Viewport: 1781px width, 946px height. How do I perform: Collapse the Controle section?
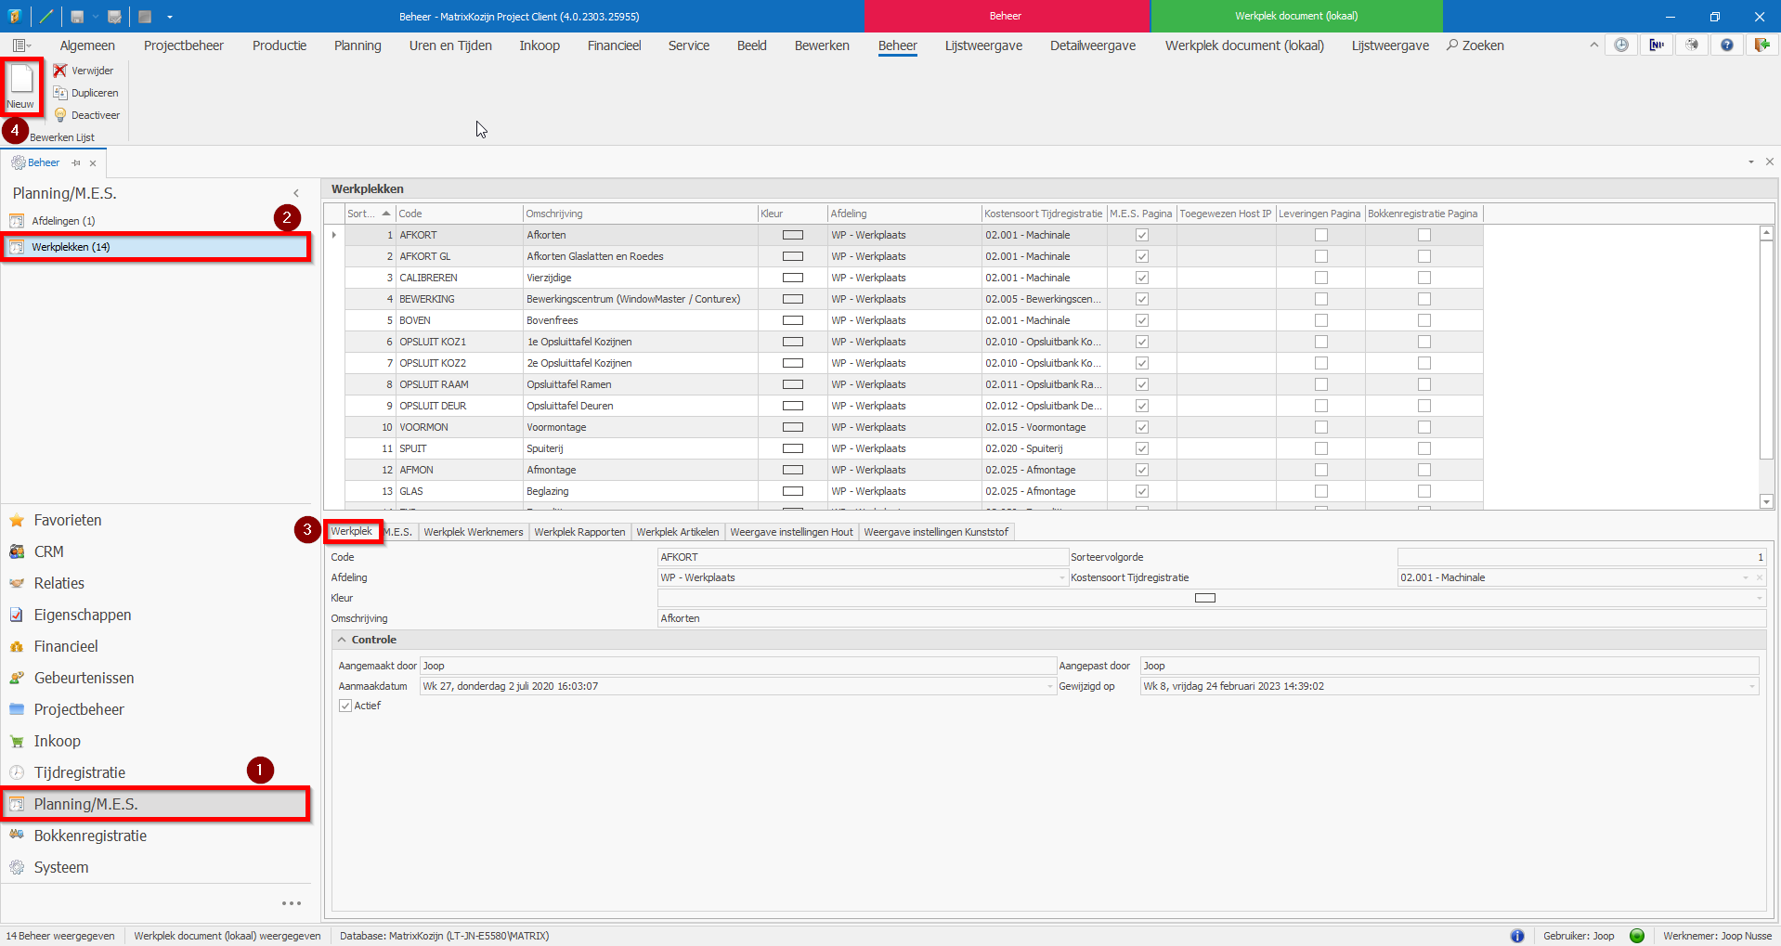coord(343,639)
